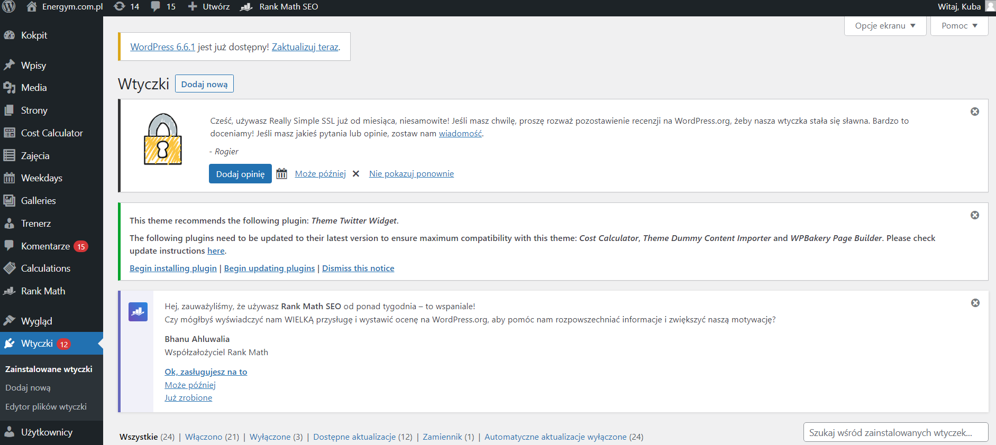Filter plugins by Włączono (21)
996x445 pixels.
click(x=212, y=437)
